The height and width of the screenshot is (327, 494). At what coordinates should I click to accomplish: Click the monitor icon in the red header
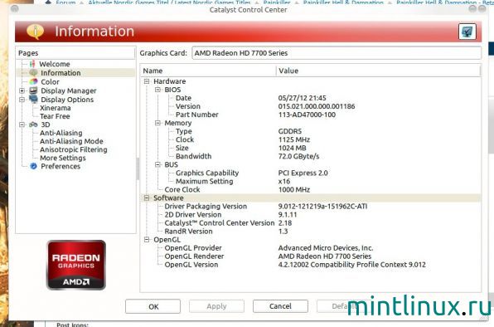click(467, 32)
